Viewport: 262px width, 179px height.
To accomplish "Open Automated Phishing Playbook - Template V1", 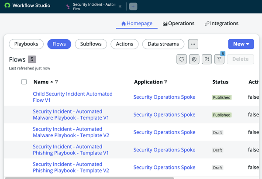I will click(71, 150).
